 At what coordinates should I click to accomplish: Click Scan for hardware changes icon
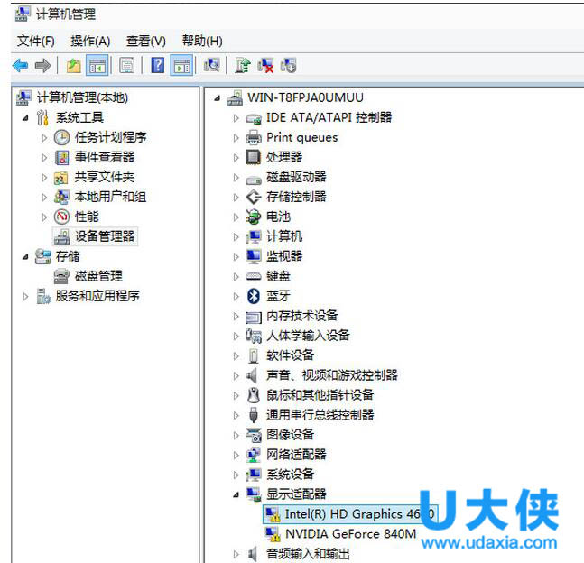click(212, 65)
